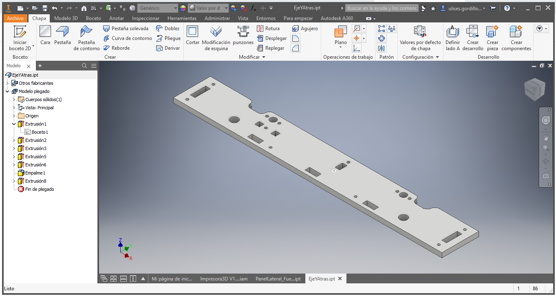Image resolution: width=556 pixels, height=296 pixels.
Task: Click Crear componentes
Action: point(516,38)
